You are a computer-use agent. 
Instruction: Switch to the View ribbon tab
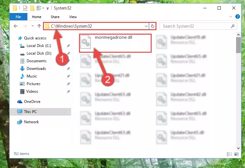coord(73,17)
